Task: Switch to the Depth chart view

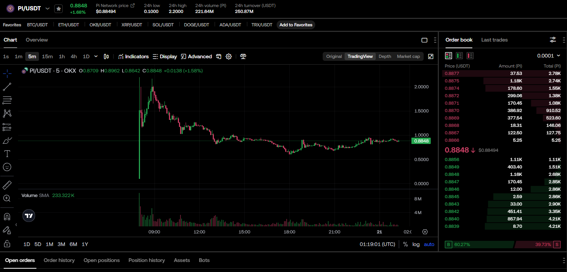Action: (x=385, y=56)
